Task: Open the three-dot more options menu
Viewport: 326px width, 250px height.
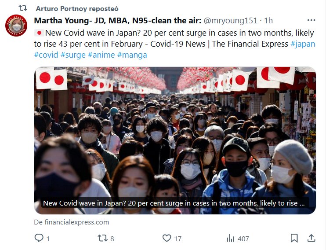Action: [311, 20]
